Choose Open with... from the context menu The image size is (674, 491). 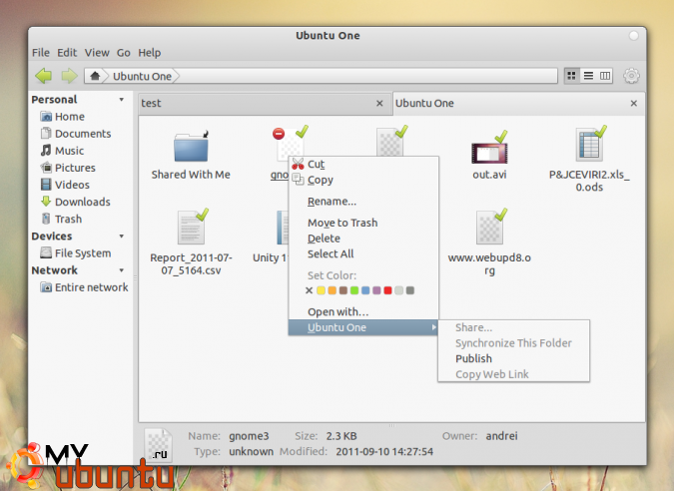[363, 312]
